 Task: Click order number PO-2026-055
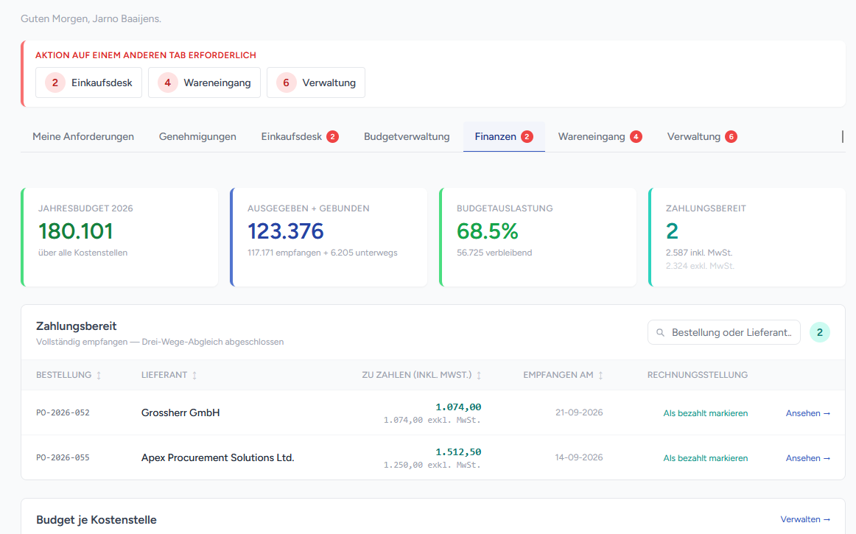pos(63,457)
